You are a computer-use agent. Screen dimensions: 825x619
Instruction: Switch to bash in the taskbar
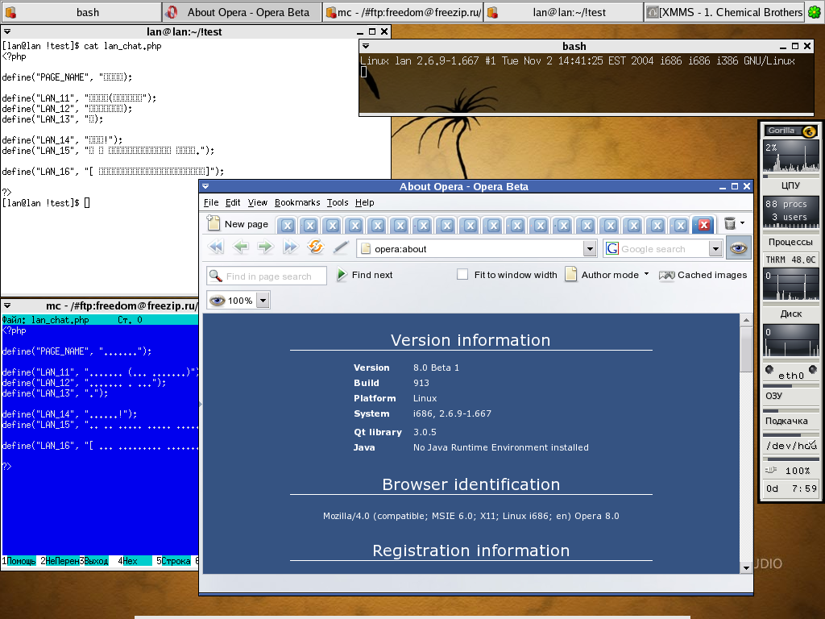click(81, 12)
